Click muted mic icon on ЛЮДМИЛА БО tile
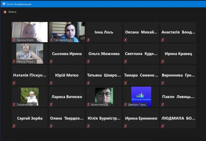The image size is (206, 141). (x=163, y=126)
